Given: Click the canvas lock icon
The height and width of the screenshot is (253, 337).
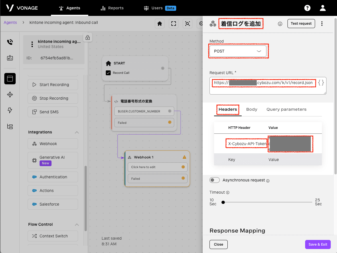Looking at the screenshot, I should pyautogui.click(x=88, y=37).
